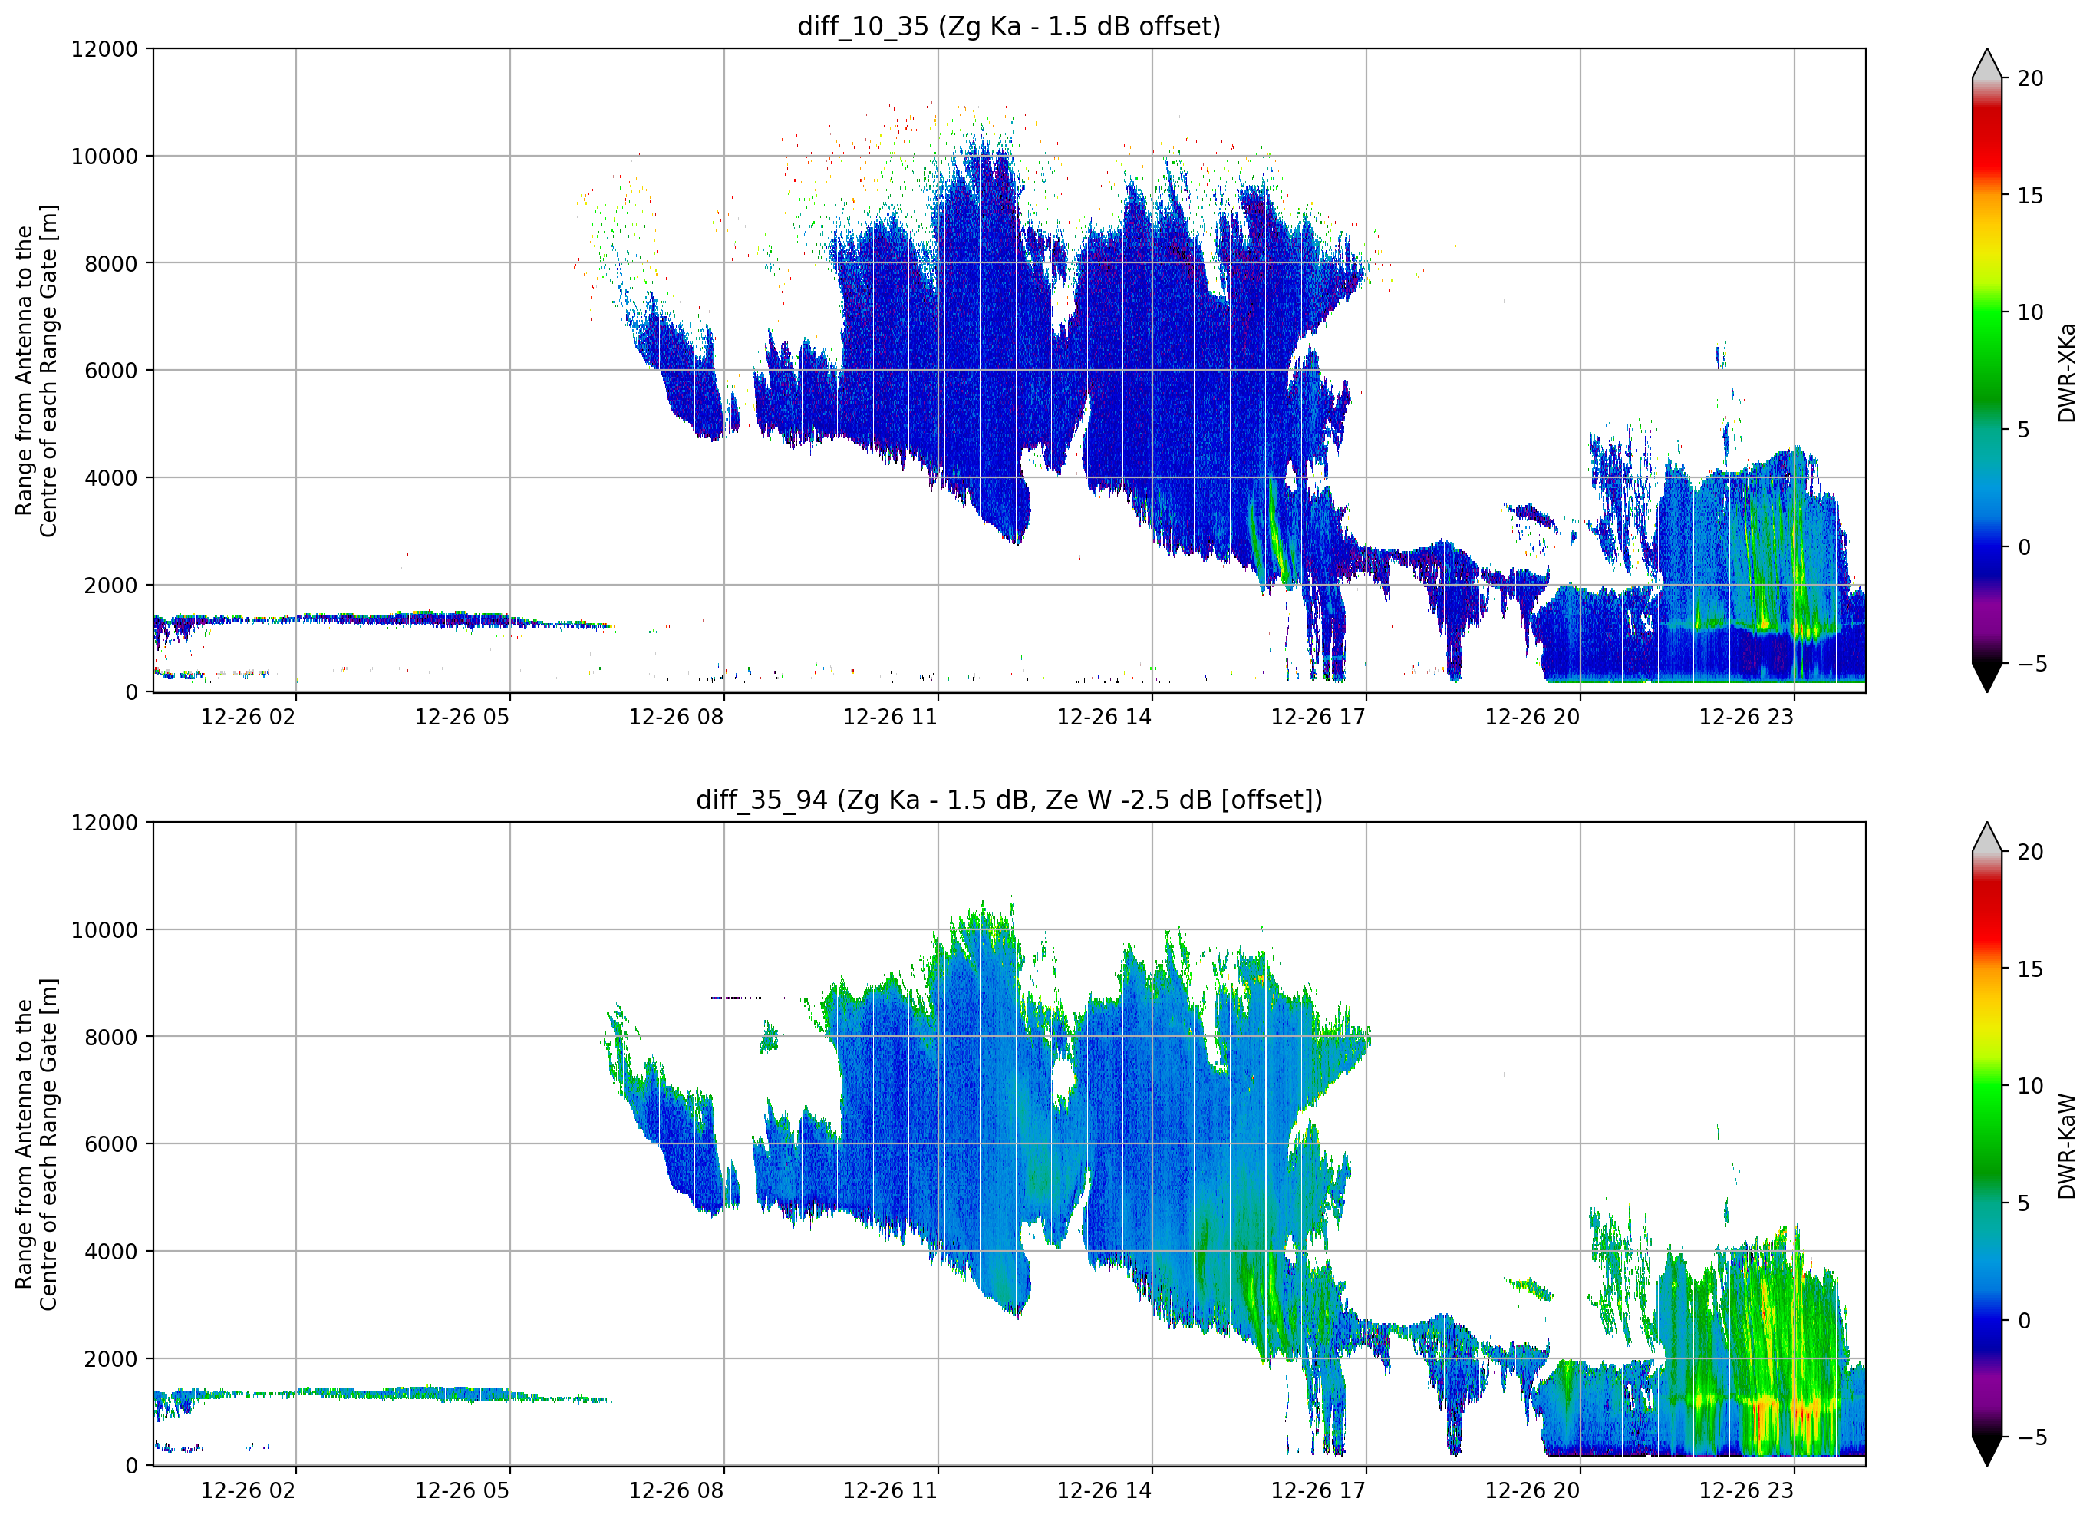Click the '0' tick on DWR-XKa colorbar
2093x1518 pixels.
point(2024,547)
